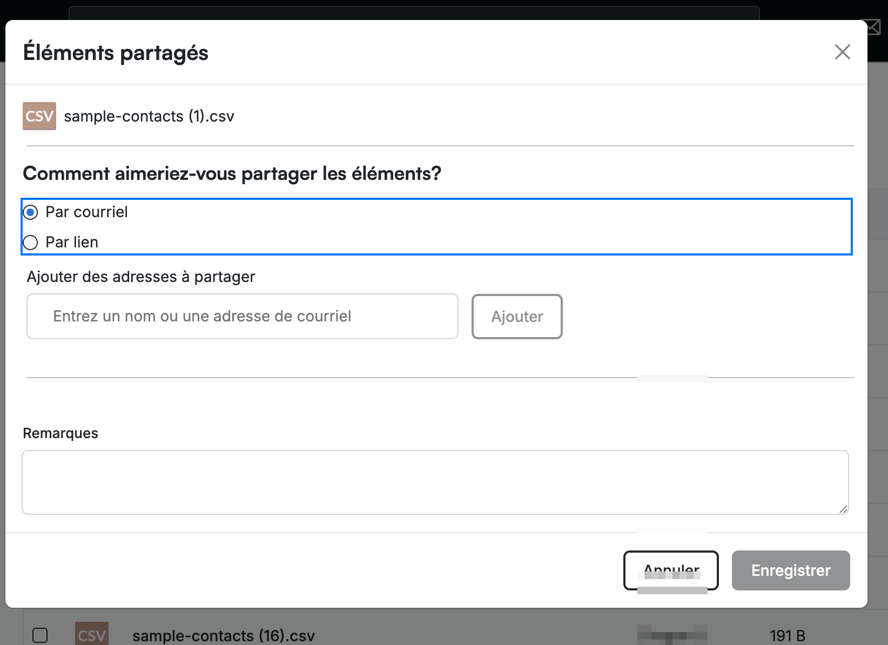Click the mail envelope icon behind the dialog

point(874,27)
